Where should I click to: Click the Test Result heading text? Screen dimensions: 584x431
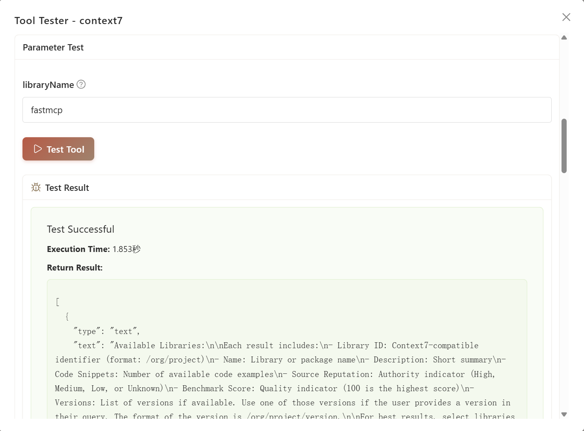click(x=67, y=188)
